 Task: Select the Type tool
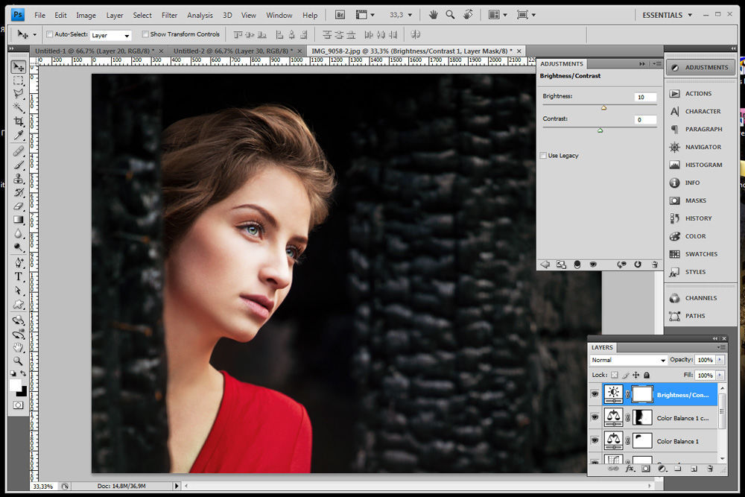click(19, 276)
